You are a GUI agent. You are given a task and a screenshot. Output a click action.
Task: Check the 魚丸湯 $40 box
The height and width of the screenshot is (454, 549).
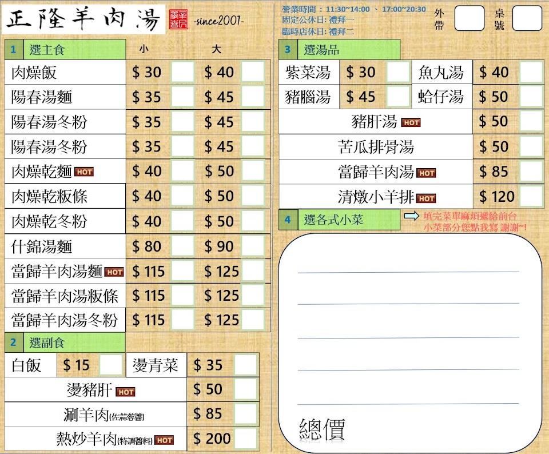(x=531, y=72)
